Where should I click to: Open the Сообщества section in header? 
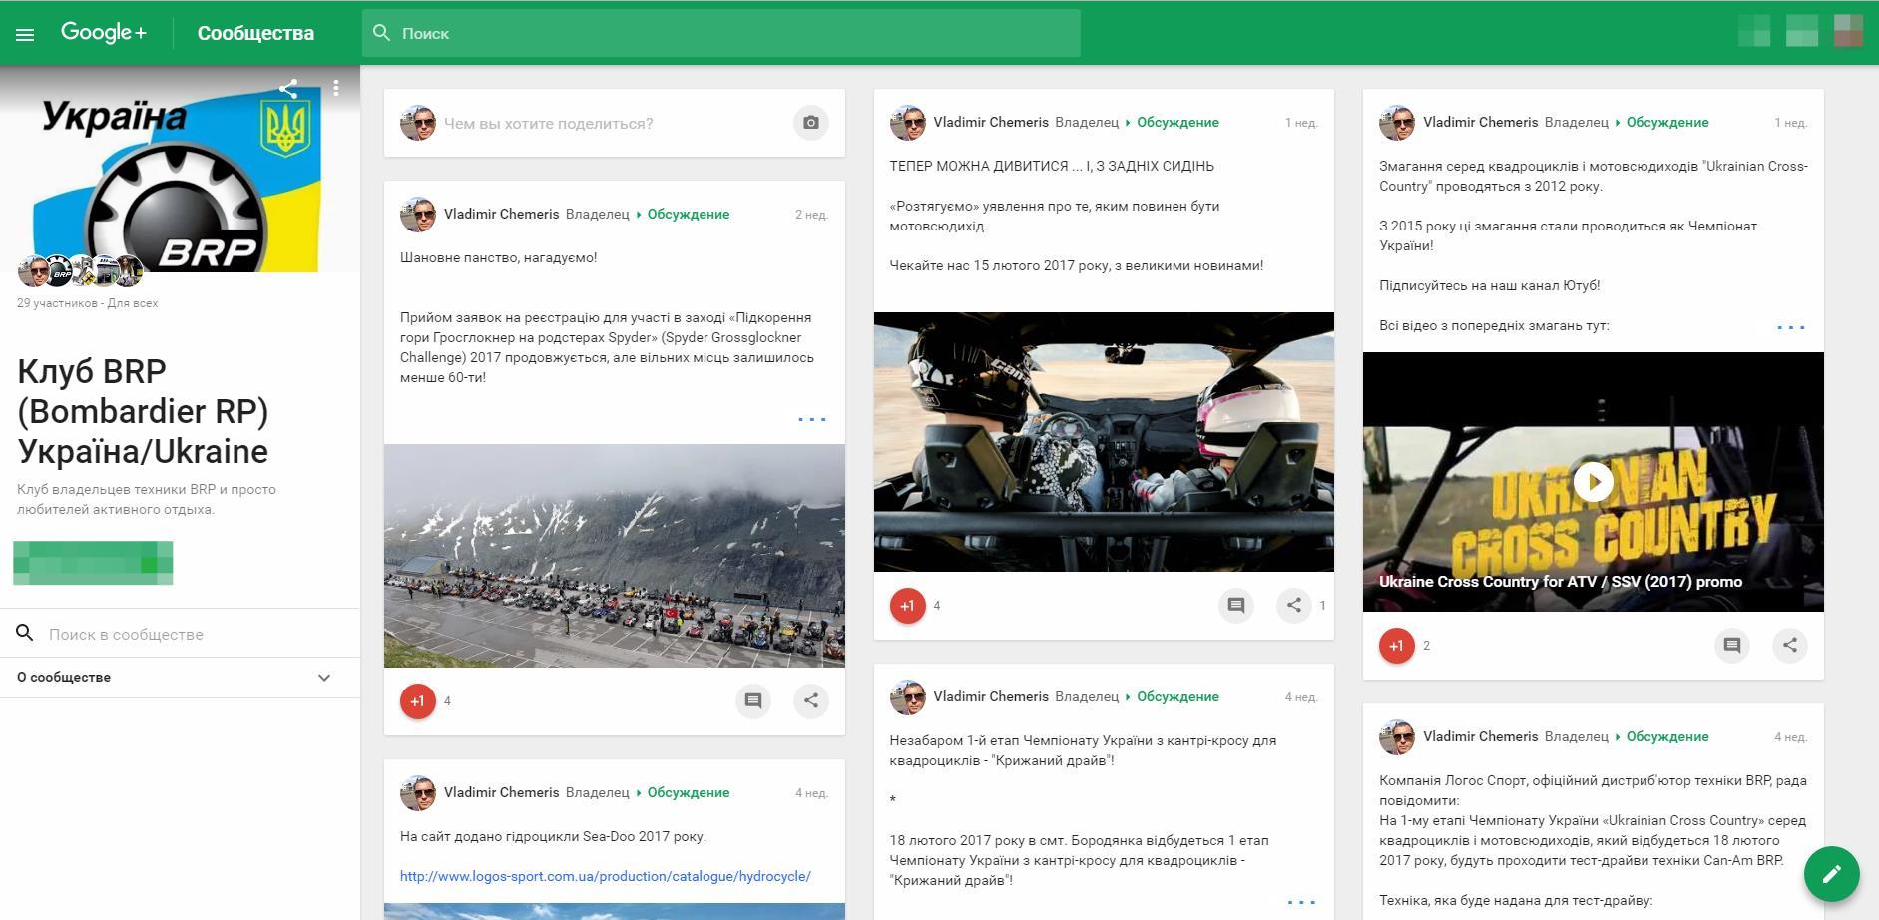coord(255,33)
